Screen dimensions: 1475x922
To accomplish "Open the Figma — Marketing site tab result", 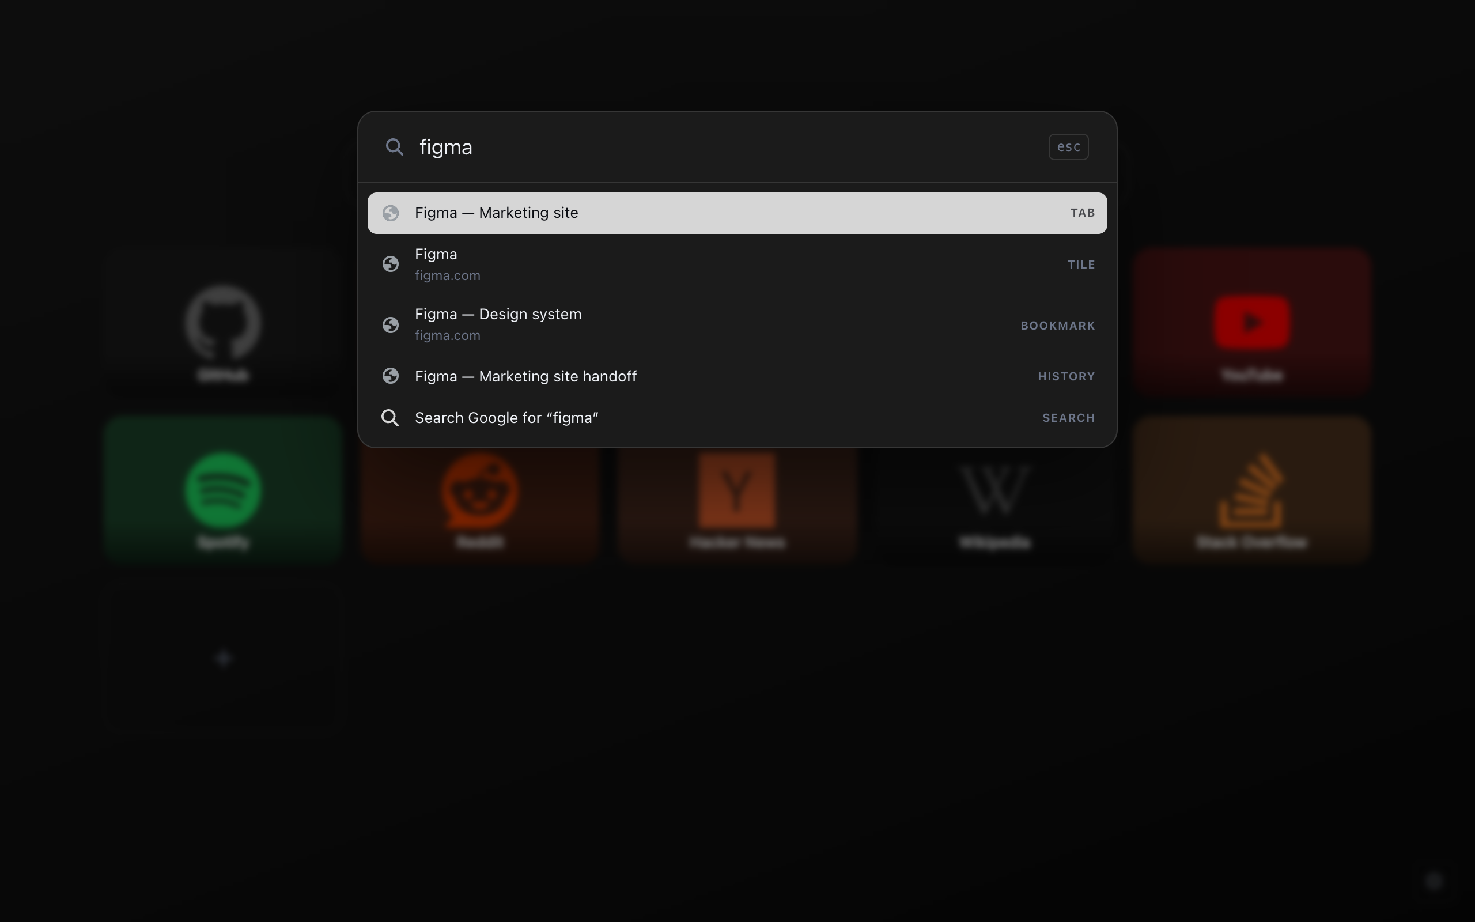I will (737, 213).
